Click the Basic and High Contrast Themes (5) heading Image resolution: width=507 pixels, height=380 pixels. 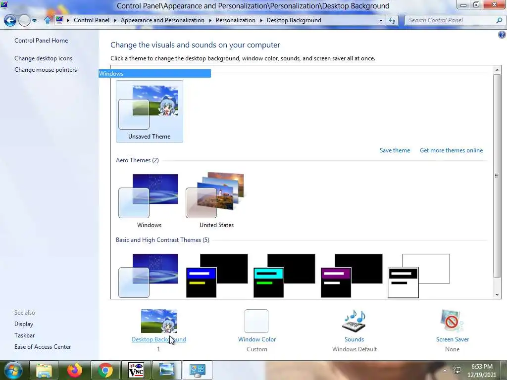click(x=162, y=240)
